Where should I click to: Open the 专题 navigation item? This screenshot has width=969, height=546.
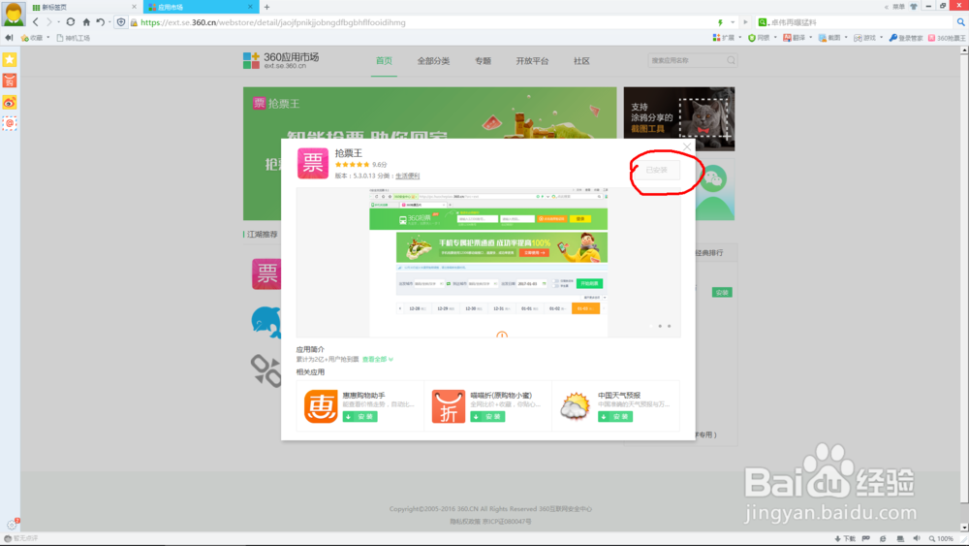point(483,60)
